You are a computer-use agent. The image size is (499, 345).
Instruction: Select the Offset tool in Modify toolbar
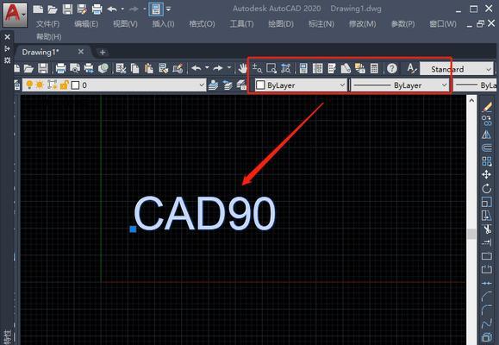[487, 147]
